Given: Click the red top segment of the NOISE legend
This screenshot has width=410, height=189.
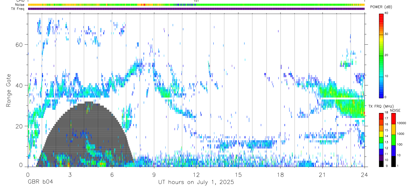Looking at the screenshot, I should (394, 119).
